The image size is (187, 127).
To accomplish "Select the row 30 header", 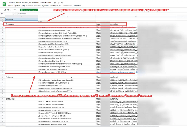I will 3,99.
